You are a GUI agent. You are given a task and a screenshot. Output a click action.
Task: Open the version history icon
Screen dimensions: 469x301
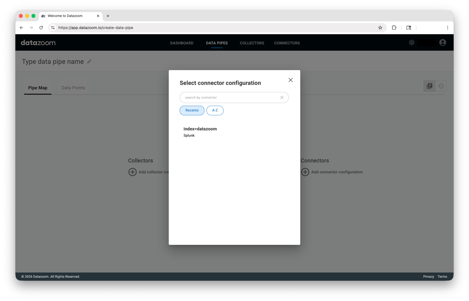441,86
